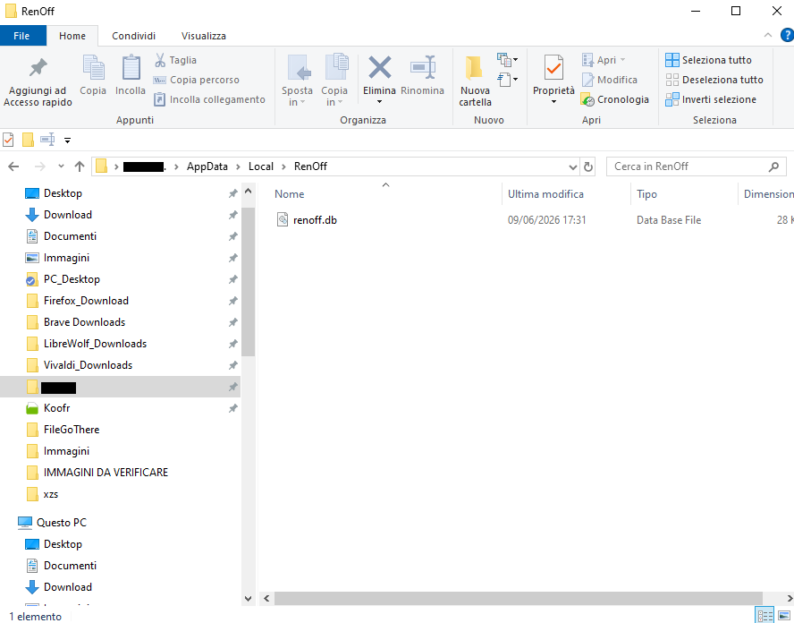This screenshot has height=623, width=794.
Task: Open the Proprietà dropdown arrow
Action: coord(553,102)
